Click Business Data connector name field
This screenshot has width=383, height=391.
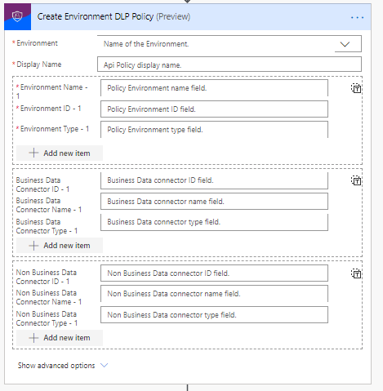click(214, 202)
